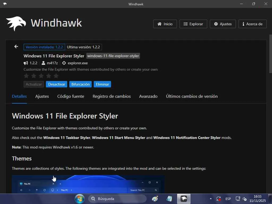Click the network display tray icon
Screen dimensions: 272x204
[238, 199]
